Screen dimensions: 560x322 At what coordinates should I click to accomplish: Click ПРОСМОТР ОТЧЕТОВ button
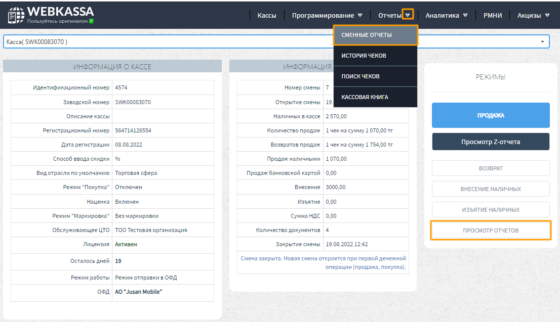click(490, 231)
